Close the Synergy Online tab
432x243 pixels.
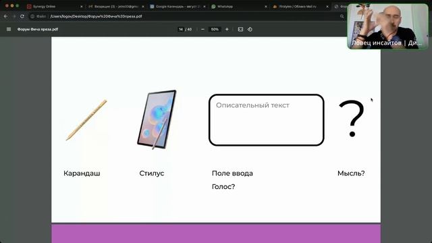[x=82, y=6]
